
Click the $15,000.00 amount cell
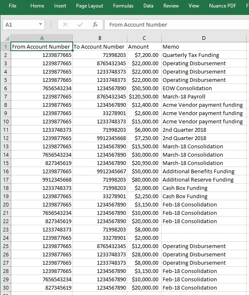pos(144,122)
